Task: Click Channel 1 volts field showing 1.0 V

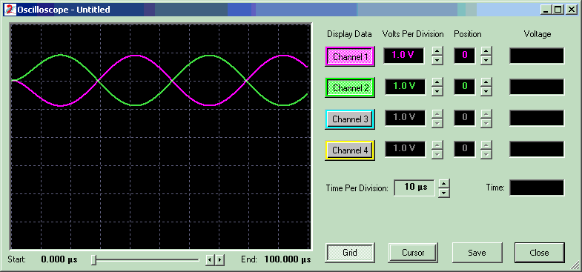Action: click(x=404, y=56)
